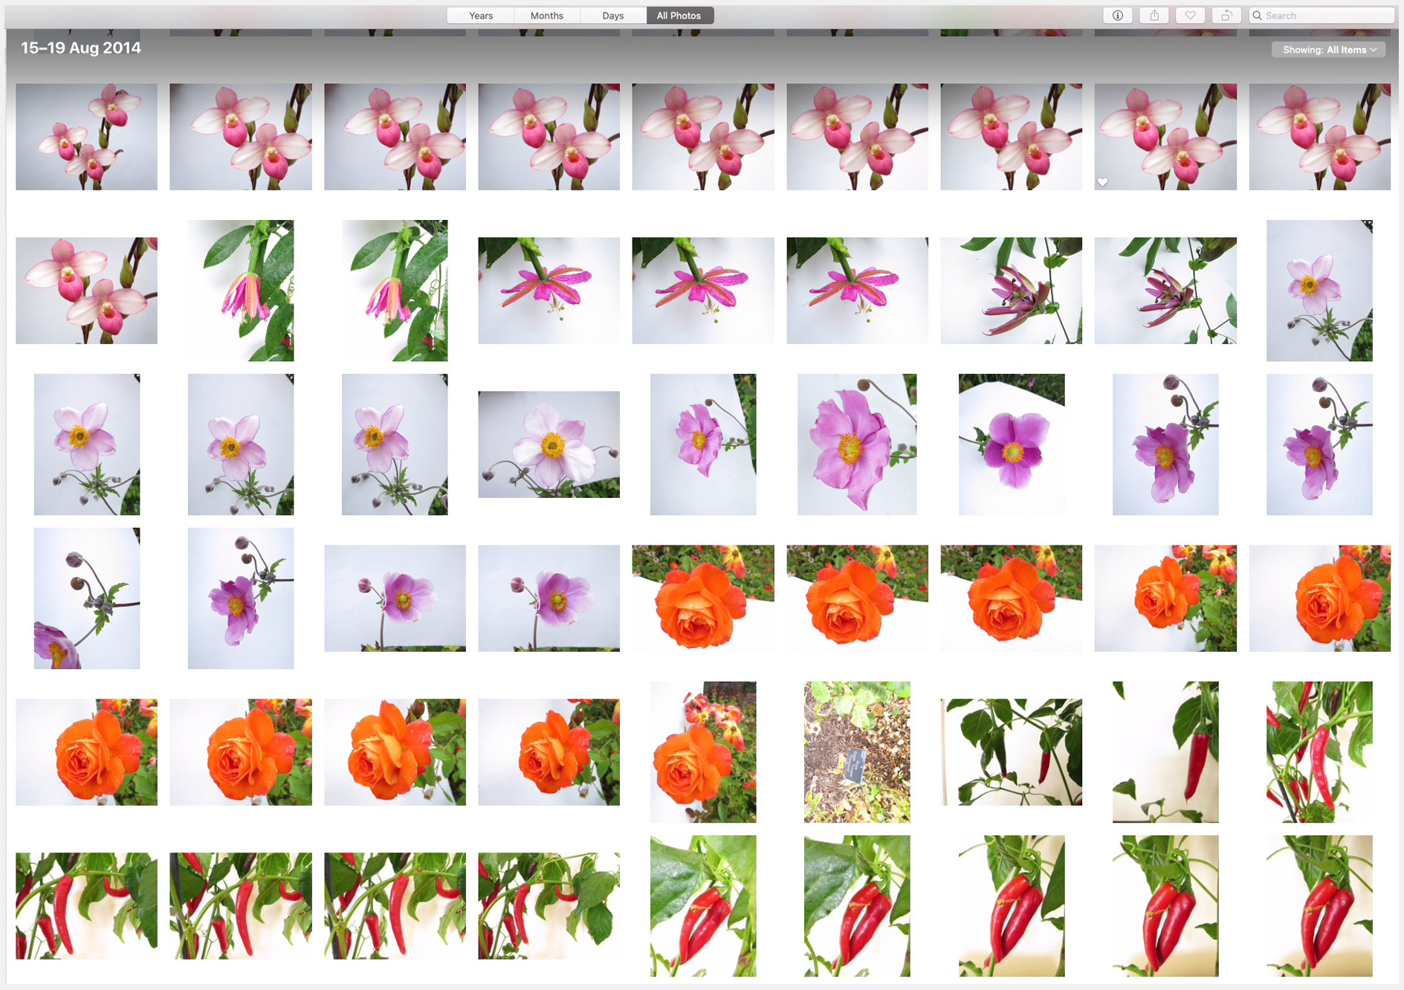Select the single hanging chili on white photo
The width and height of the screenshot is (1404, 990).
point(1165,752)
